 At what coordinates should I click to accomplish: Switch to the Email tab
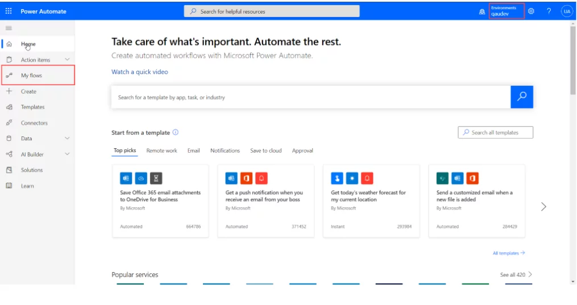tap(193, 151)
